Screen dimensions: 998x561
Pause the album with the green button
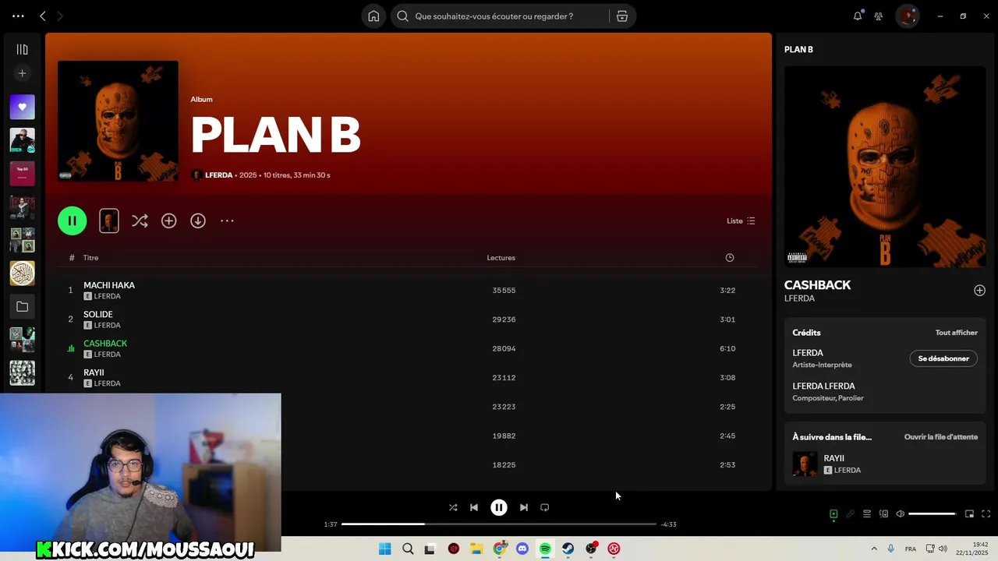tap(72, 221)
